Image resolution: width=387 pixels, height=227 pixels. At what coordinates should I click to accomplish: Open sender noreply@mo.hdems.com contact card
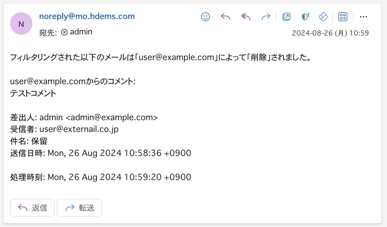click(x=87, y=16)
